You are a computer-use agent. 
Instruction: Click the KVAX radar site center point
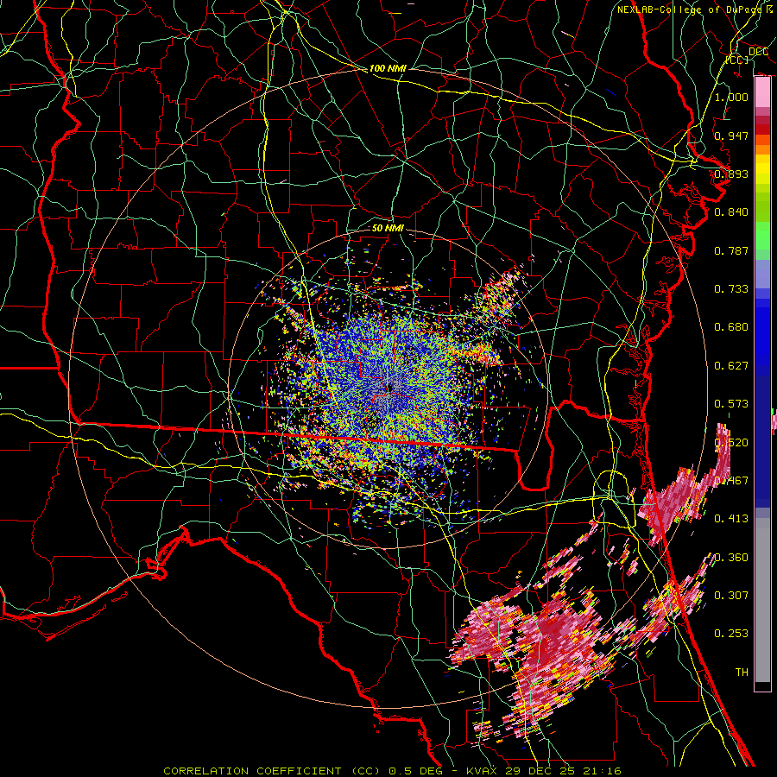pos(390,388)
